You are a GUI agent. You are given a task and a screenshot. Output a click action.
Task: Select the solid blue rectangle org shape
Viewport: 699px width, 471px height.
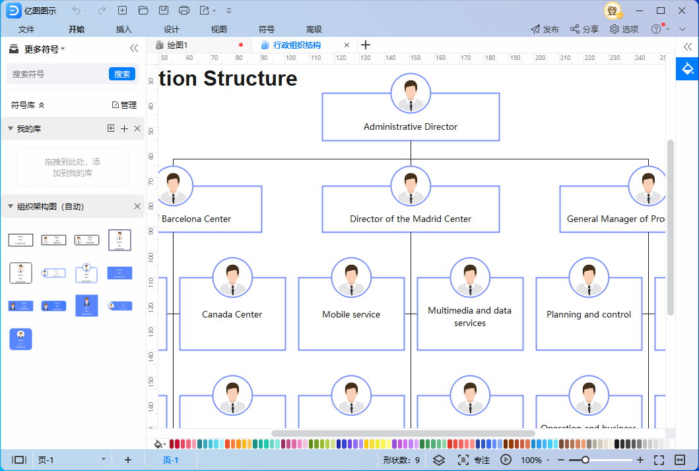pos(119,273)
